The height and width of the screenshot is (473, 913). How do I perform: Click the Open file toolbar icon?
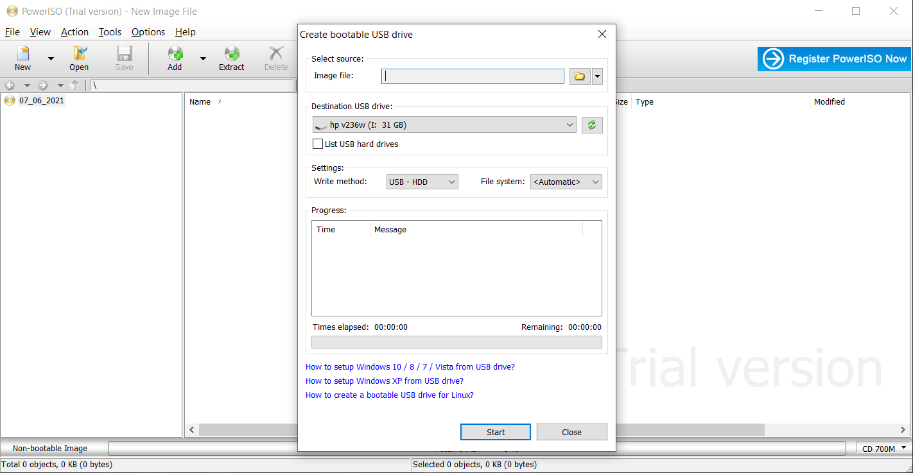click(79, 58)
